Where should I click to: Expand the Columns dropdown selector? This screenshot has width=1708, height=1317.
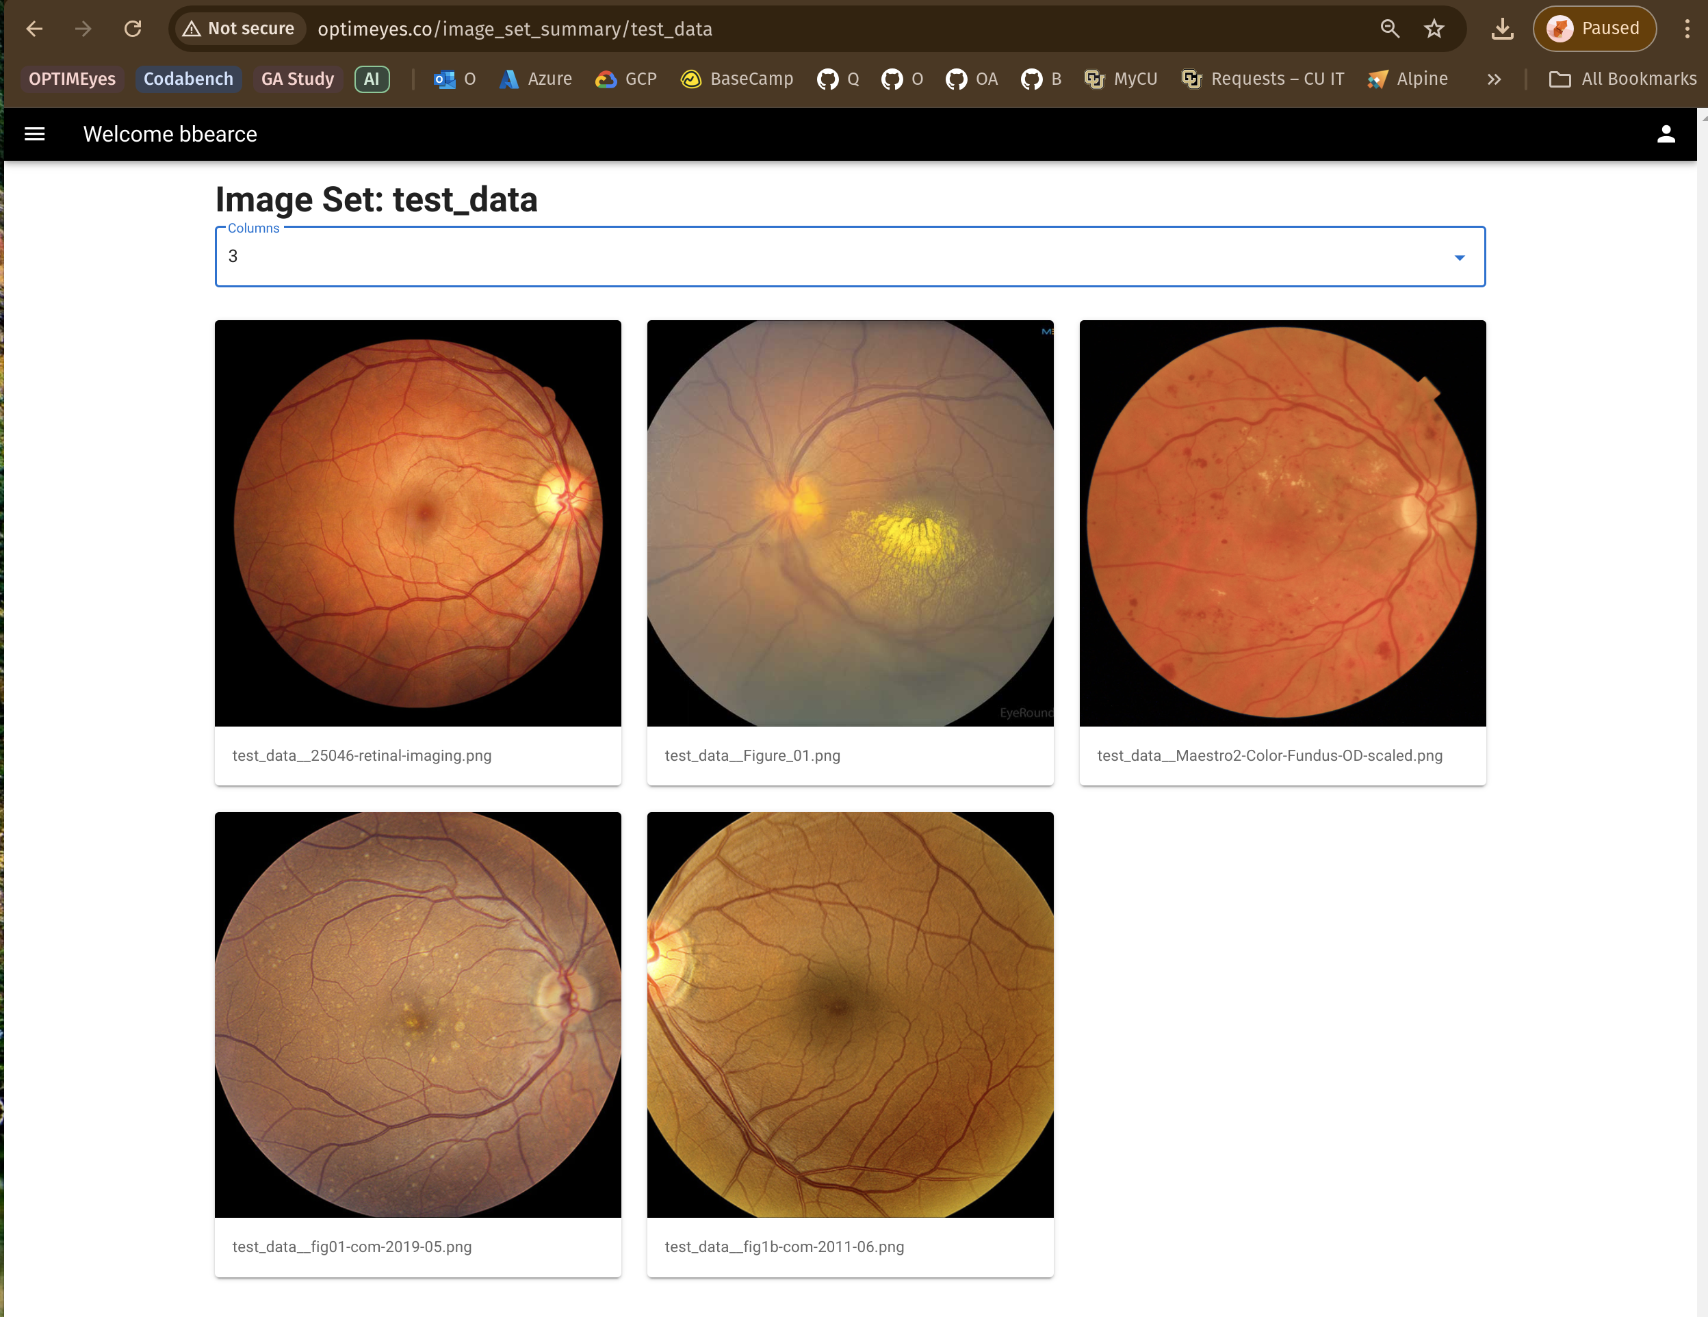click(1462, 257)
